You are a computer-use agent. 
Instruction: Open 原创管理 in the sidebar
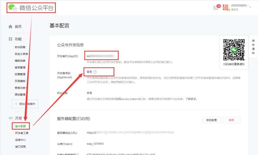(x=20, y=95)
